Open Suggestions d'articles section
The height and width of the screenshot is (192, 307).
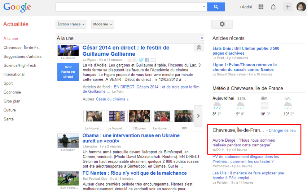(x=22, y=56)
